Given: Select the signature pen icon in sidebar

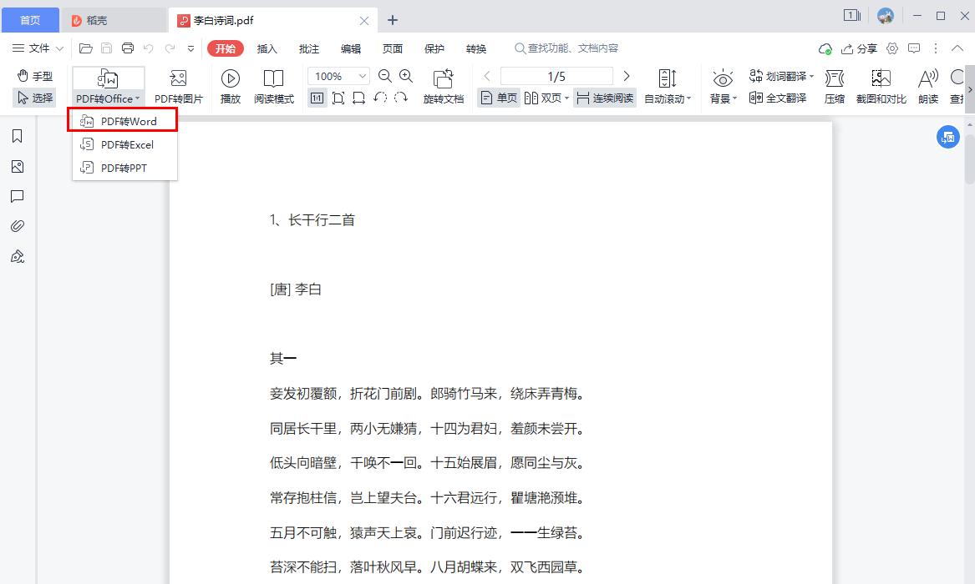Looking at the screenshot, I should pyautogui.click(x=18, y=256).
